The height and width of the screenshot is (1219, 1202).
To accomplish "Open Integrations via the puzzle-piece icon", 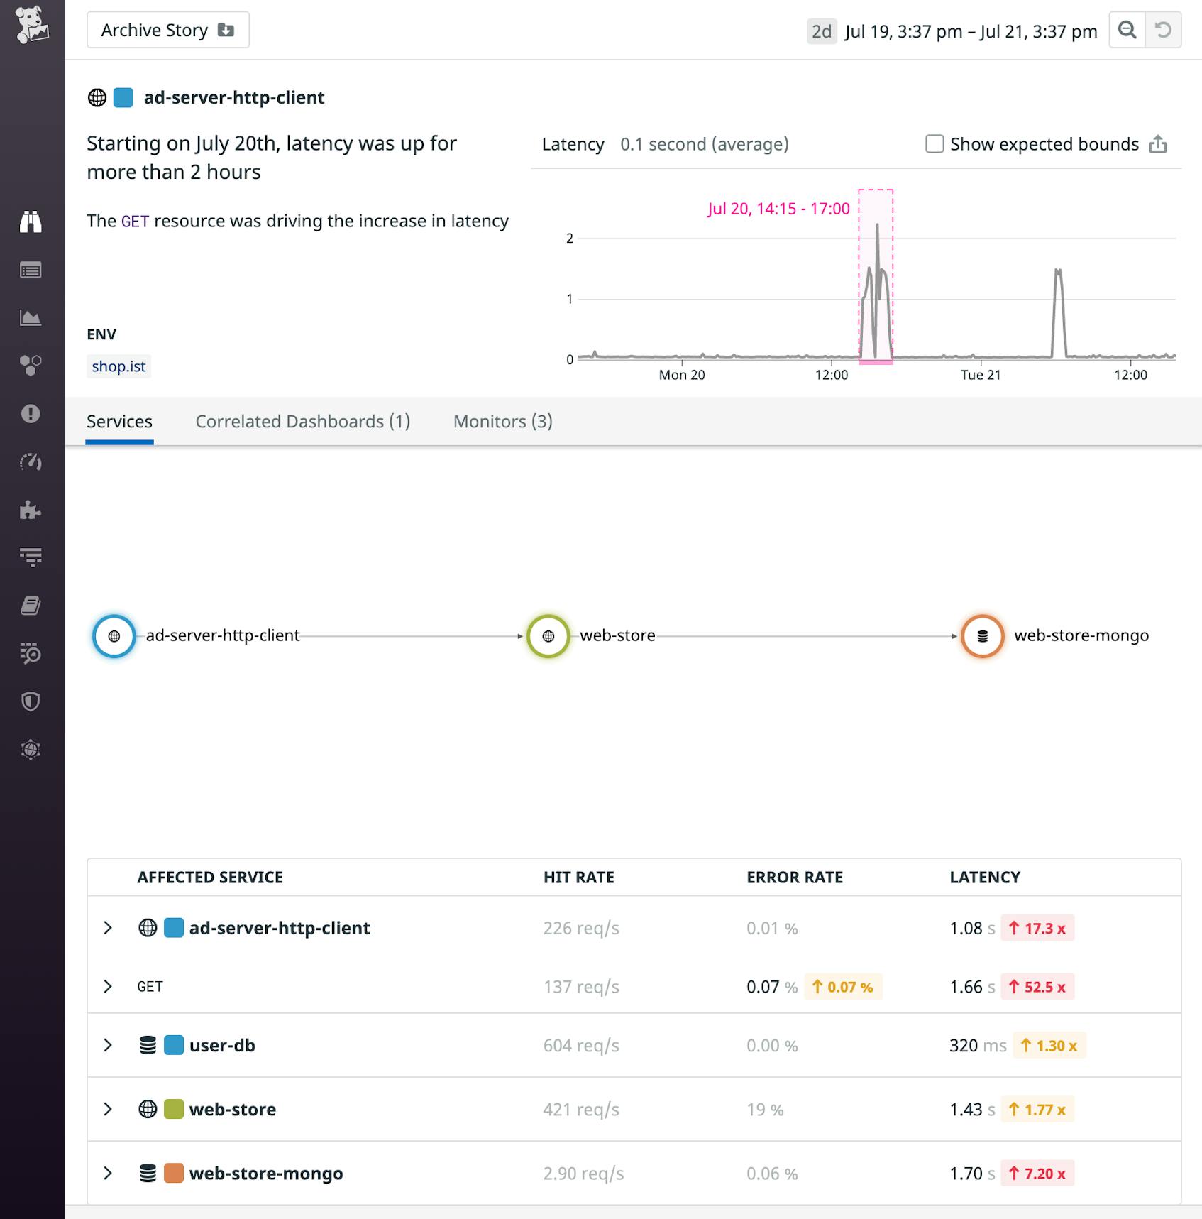I will tap(31, 510).
